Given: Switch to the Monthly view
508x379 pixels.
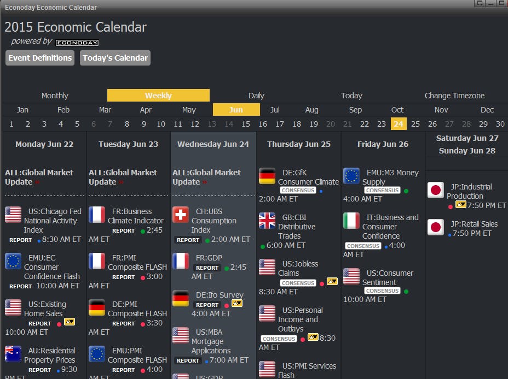Looking at the screenshot, I should click(55, 96).
